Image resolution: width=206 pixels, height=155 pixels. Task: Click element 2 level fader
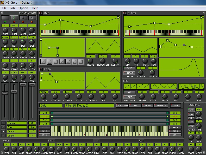click(x=14, y=91)
